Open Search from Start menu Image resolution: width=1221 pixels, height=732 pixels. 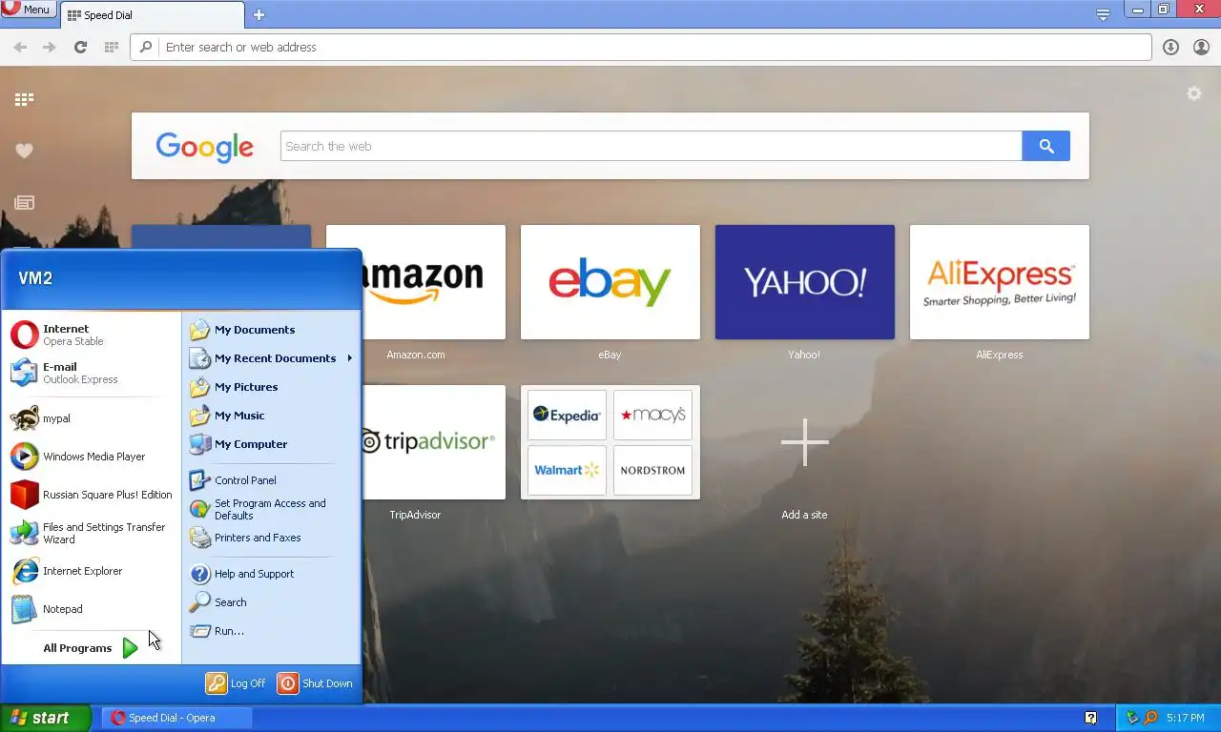[x=271, y=602]
